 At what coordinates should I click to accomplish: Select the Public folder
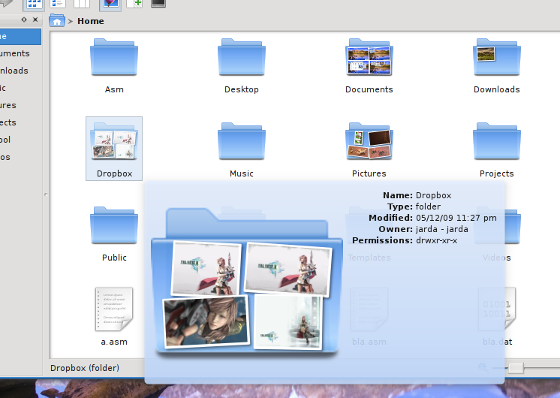click(114, 225)
